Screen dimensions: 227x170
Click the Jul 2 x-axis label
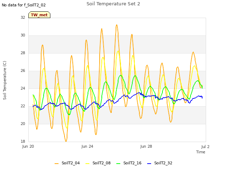click(205, 147)
